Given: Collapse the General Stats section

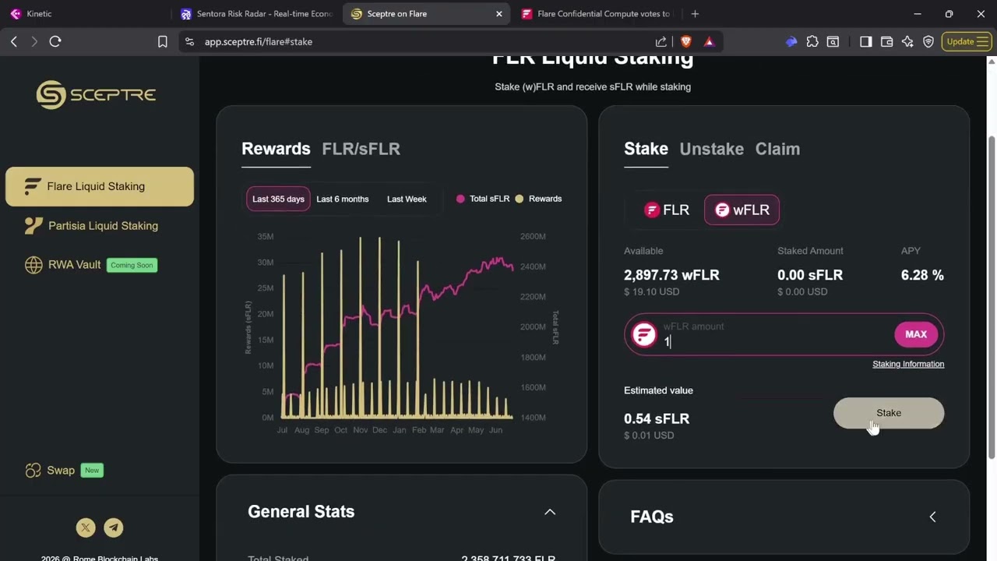Looking at the screenshot, I should (x=550, y=512).
